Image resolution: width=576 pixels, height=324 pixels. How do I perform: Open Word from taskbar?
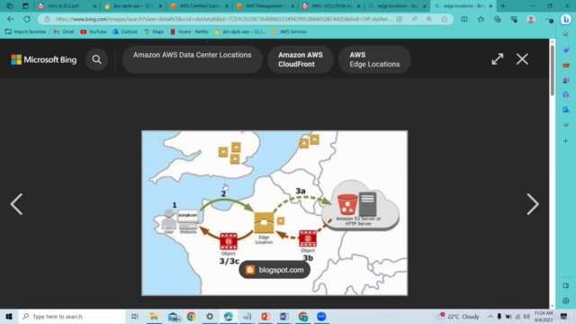284,316
